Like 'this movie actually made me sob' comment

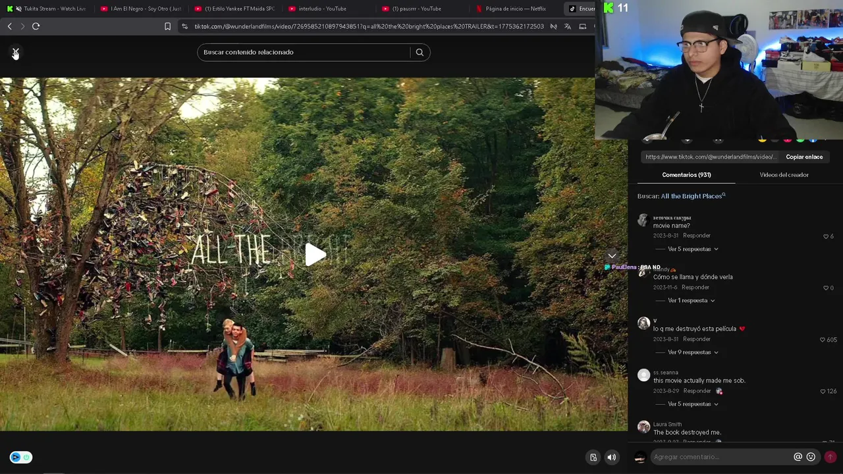(823, 391)
